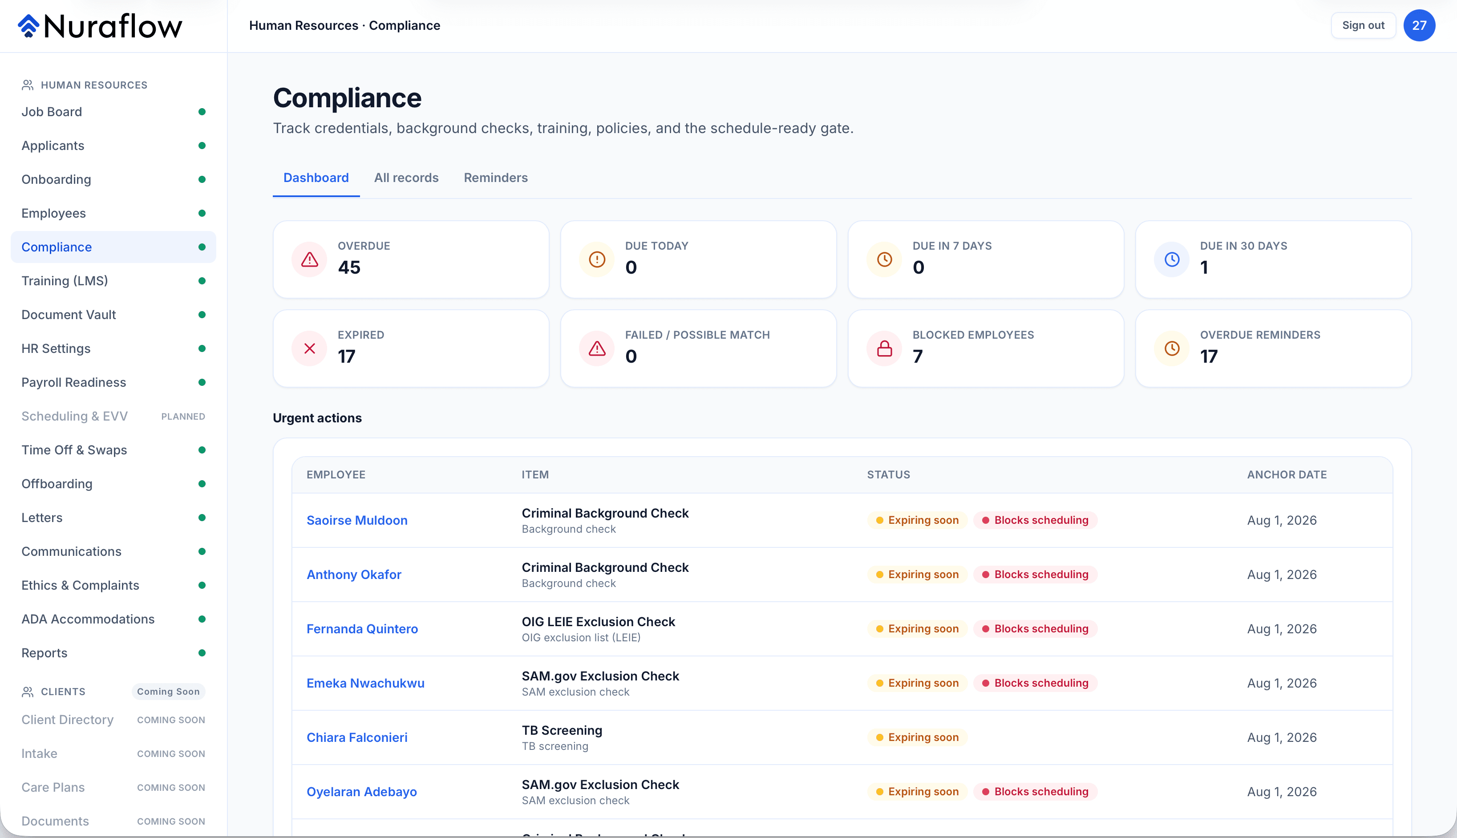Switch to the All records tab

pyautogui.click(x=406, y=178)
